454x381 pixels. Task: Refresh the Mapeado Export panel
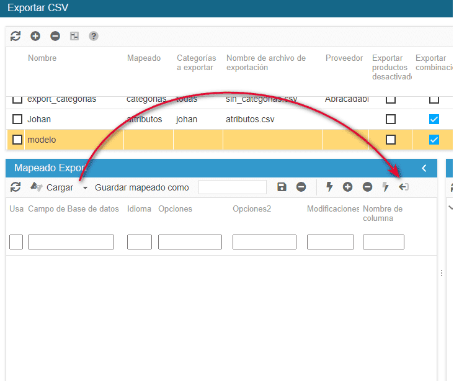tap(16, 187)
